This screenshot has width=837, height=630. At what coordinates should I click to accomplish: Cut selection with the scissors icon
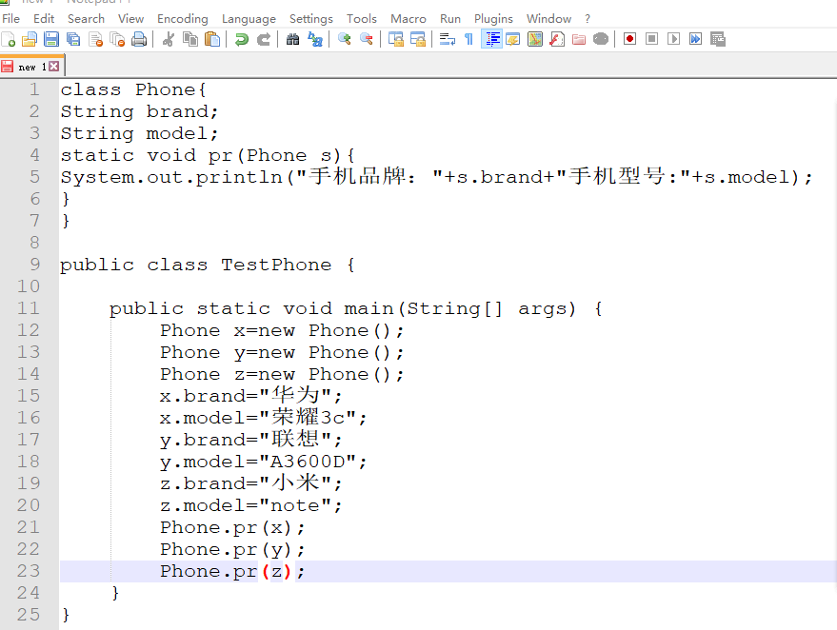pos(169,39)
